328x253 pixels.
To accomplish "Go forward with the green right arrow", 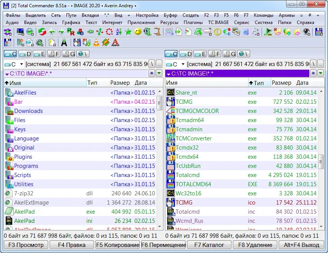I will coord(61,32).
